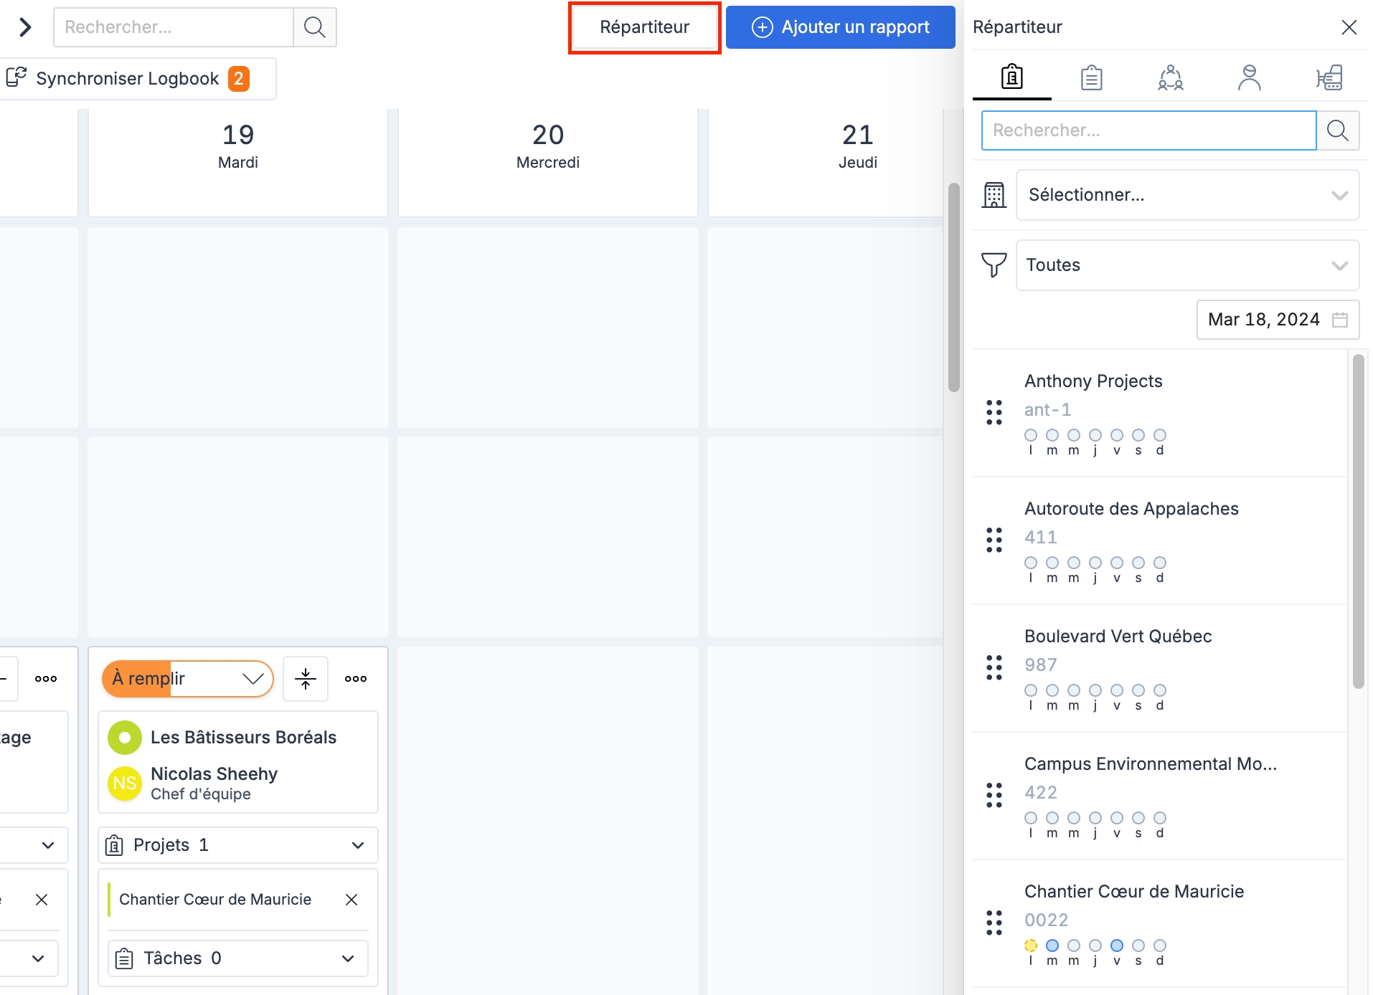Open the Sélectionner company dropdown
The height and width of the screenshot is (995, 1373).
point(1187,195)
